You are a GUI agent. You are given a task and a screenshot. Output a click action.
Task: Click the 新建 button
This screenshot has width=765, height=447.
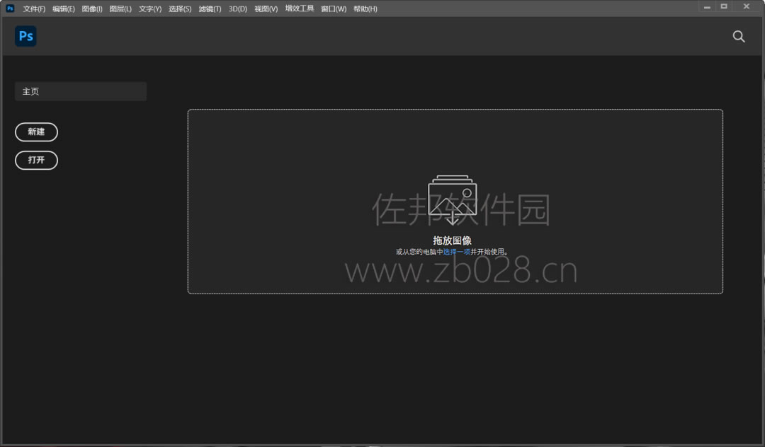pos(37,132)
